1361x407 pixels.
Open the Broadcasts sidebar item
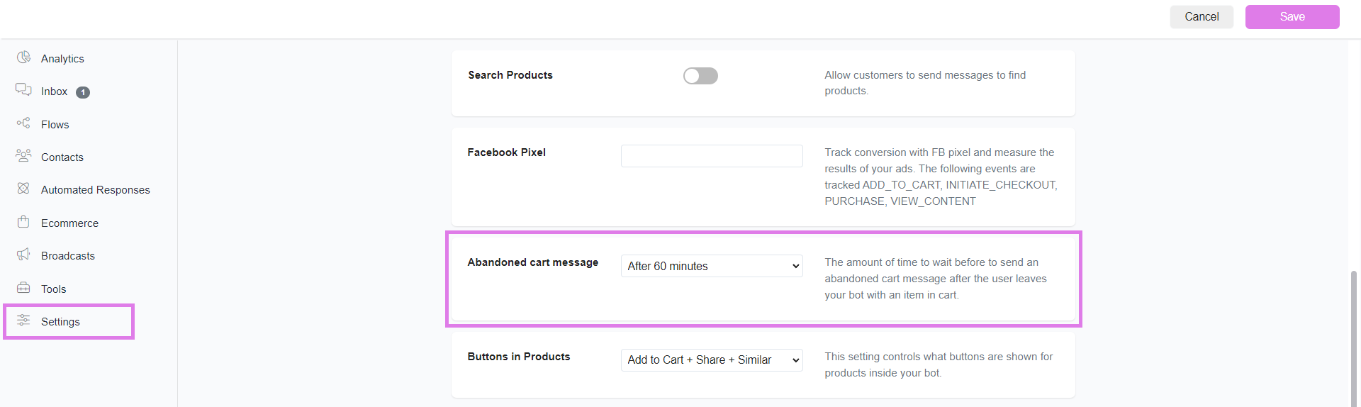coord(68,256)
